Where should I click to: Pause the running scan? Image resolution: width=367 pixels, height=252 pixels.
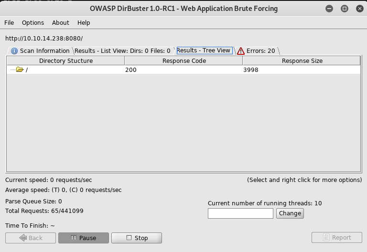point(84,238)
